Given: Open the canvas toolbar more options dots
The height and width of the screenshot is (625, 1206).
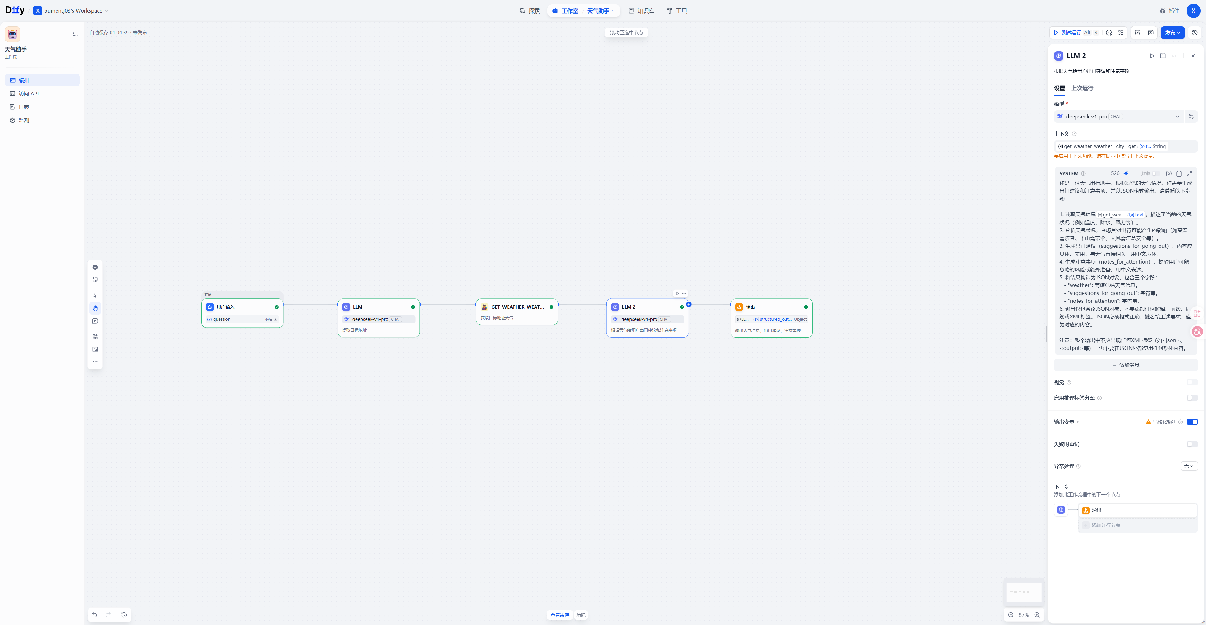Looking at the screenshot, I should point(95,362).
